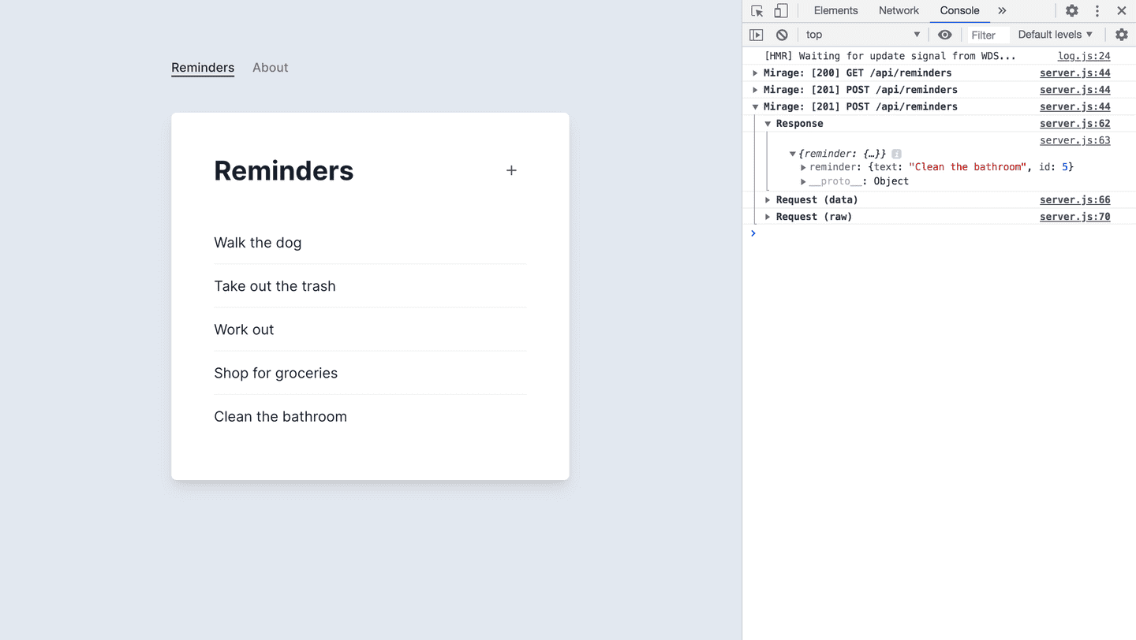Select the inspect element tool in DevTools

(x=756, y=10)
